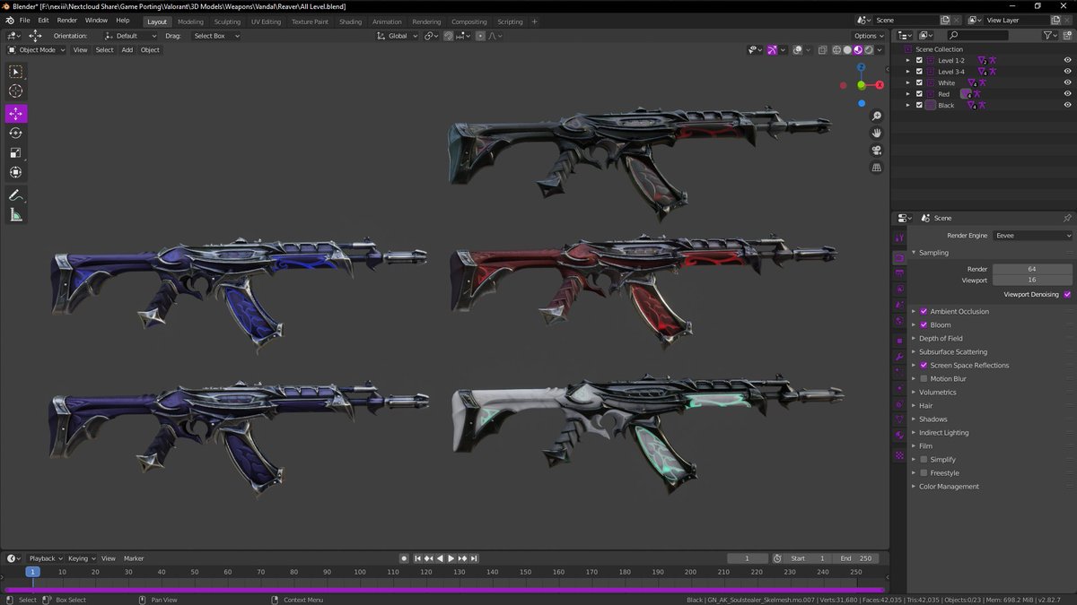Click the outliner filter funnel icon

(x=1048, y=36)
